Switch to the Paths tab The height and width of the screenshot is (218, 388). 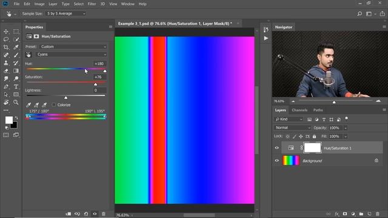click(318, 110)
